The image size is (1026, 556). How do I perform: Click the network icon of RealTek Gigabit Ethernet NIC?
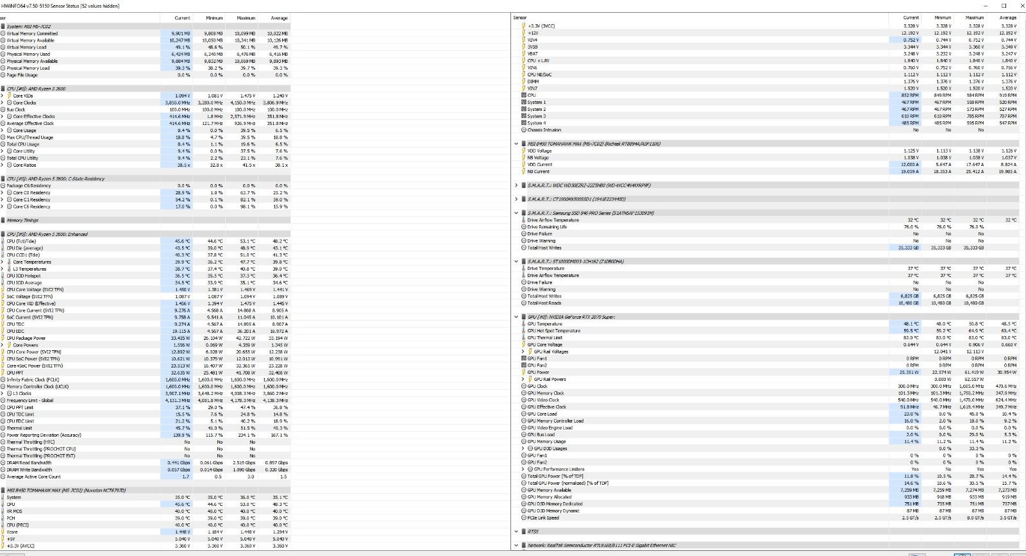point(524,546)
